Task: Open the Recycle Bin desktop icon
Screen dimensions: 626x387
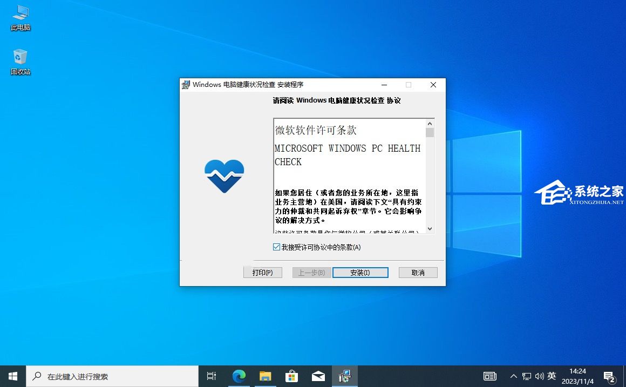Action: click(21, 62)
